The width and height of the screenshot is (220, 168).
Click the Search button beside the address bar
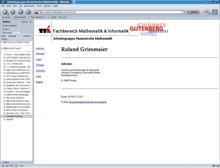193,12
